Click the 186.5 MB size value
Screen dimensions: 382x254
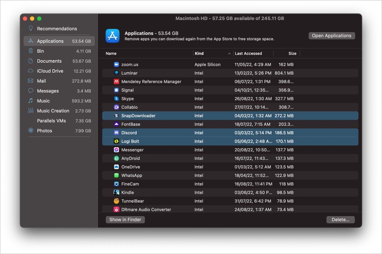point(284,133)
